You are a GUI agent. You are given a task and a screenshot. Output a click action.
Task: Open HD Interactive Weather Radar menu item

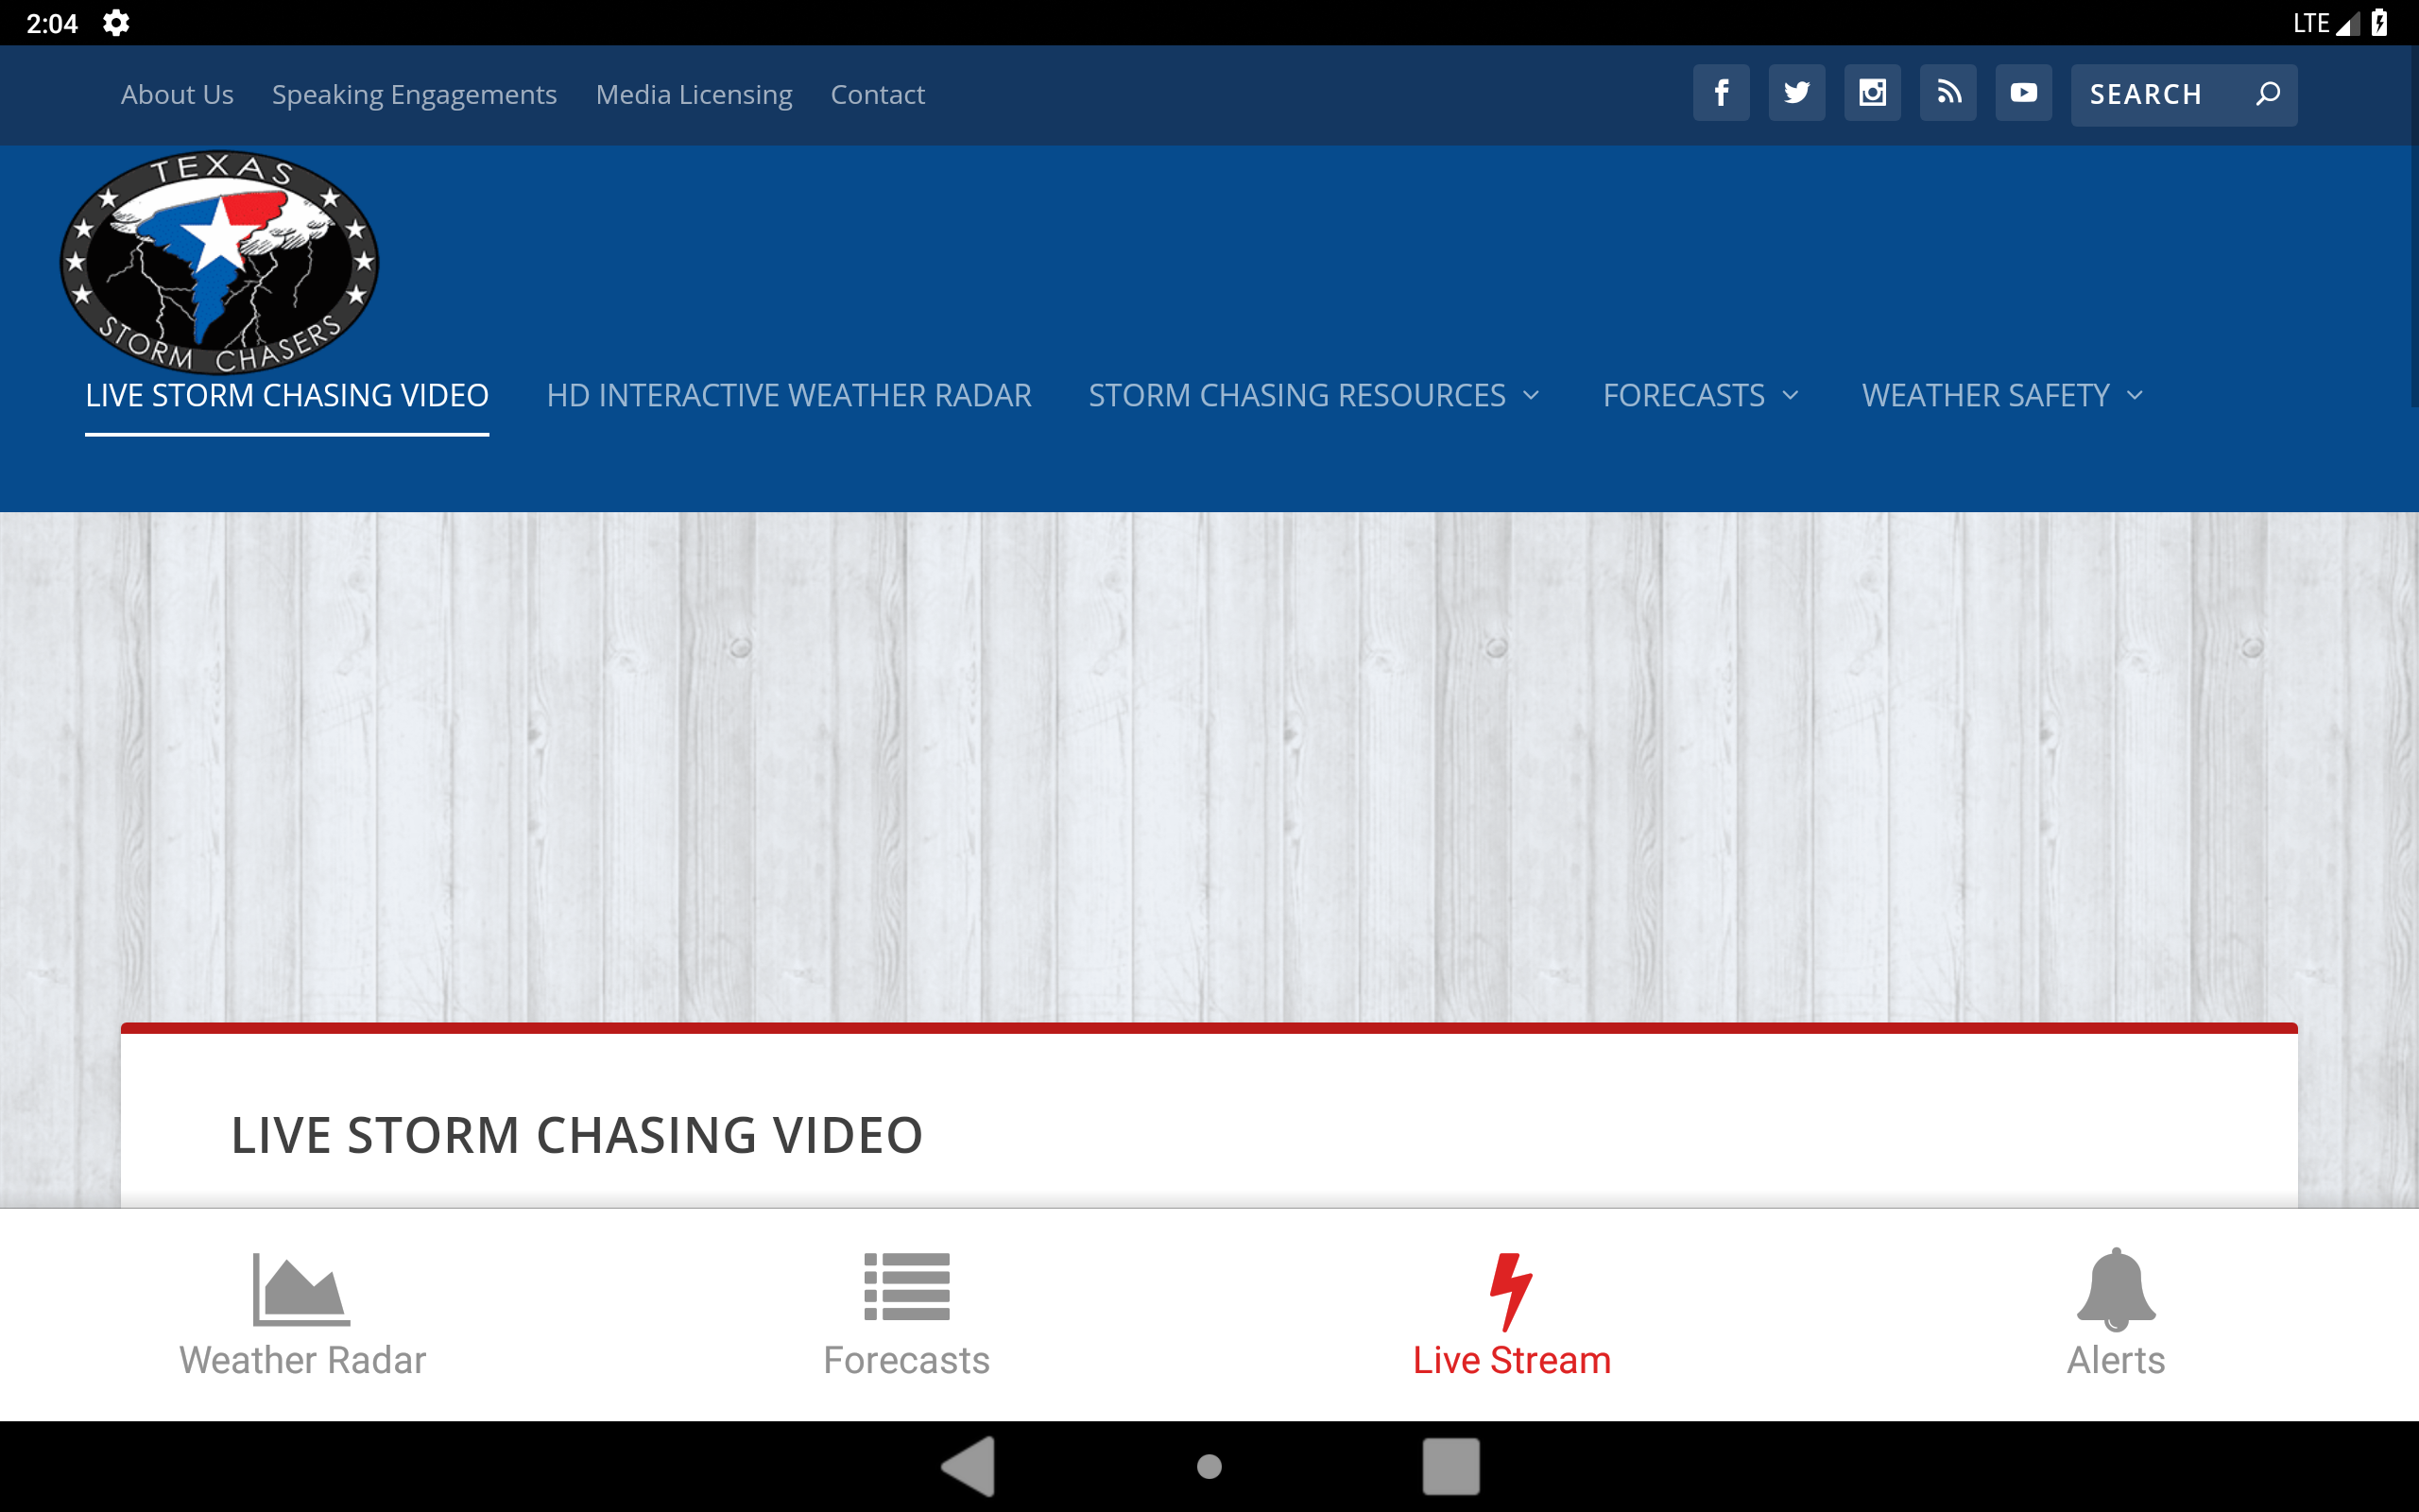(789, 396)
